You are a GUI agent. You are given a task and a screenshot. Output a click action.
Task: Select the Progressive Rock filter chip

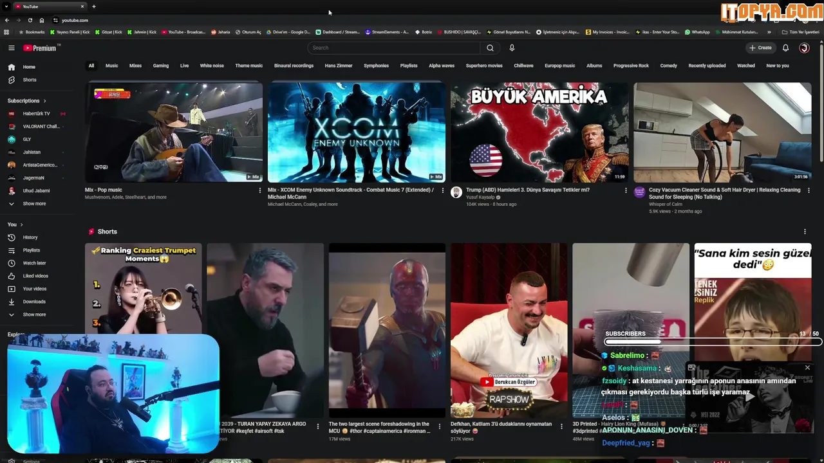pyautogui.click(x=631, y=66)
